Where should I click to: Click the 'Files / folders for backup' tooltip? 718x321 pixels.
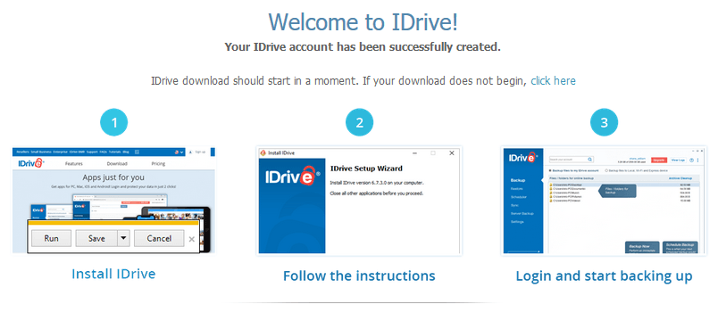(x=617, y=191)
